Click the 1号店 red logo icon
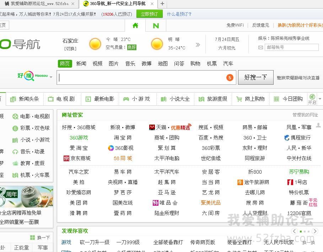This screenshot has height=252, width=323. click(x=290, y=182)
